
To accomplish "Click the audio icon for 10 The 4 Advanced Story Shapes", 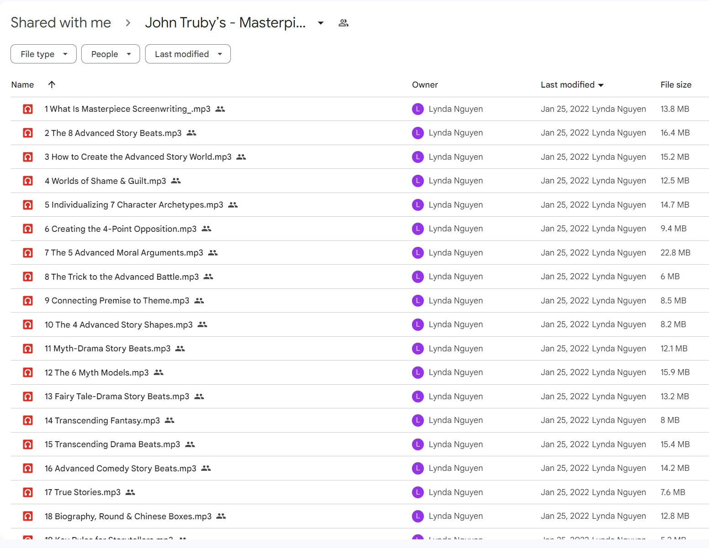I will tap(28, 324).
